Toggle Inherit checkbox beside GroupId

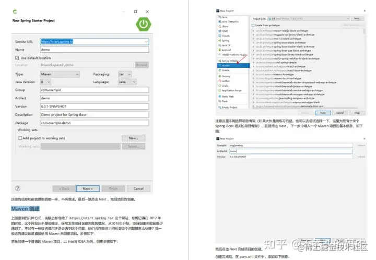point(357,146)
